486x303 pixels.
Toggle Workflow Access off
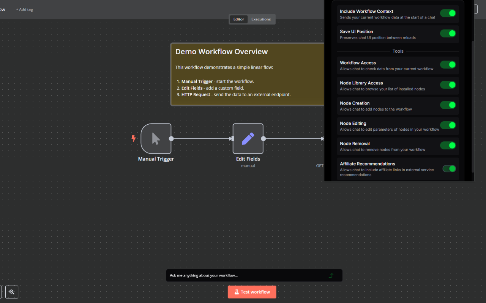pyautogui.click(x=448, y=65)
